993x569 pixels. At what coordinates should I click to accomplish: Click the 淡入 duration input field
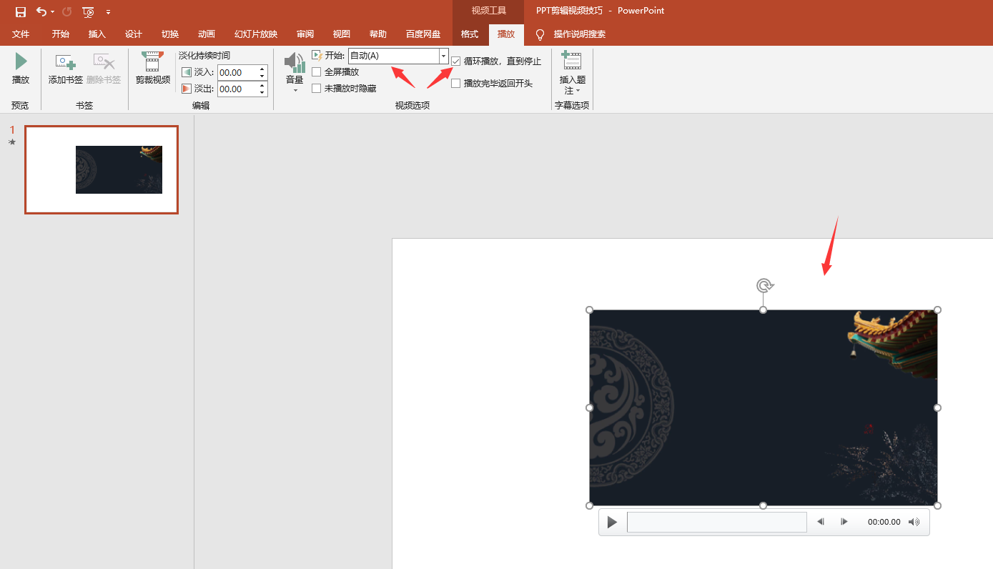pos(237,72)
